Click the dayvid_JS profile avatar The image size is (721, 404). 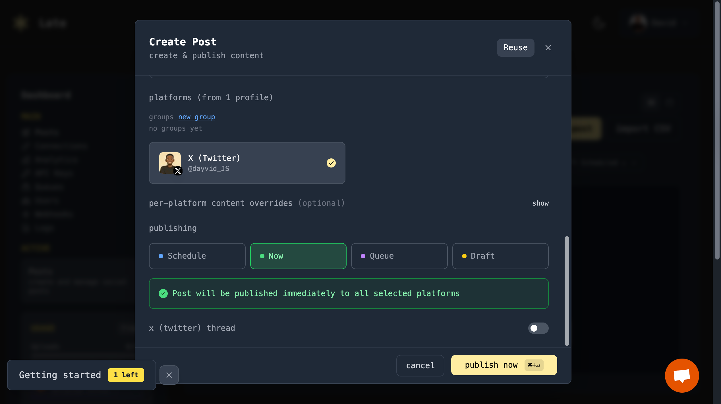pyautogui.click(x=169, y=162)
